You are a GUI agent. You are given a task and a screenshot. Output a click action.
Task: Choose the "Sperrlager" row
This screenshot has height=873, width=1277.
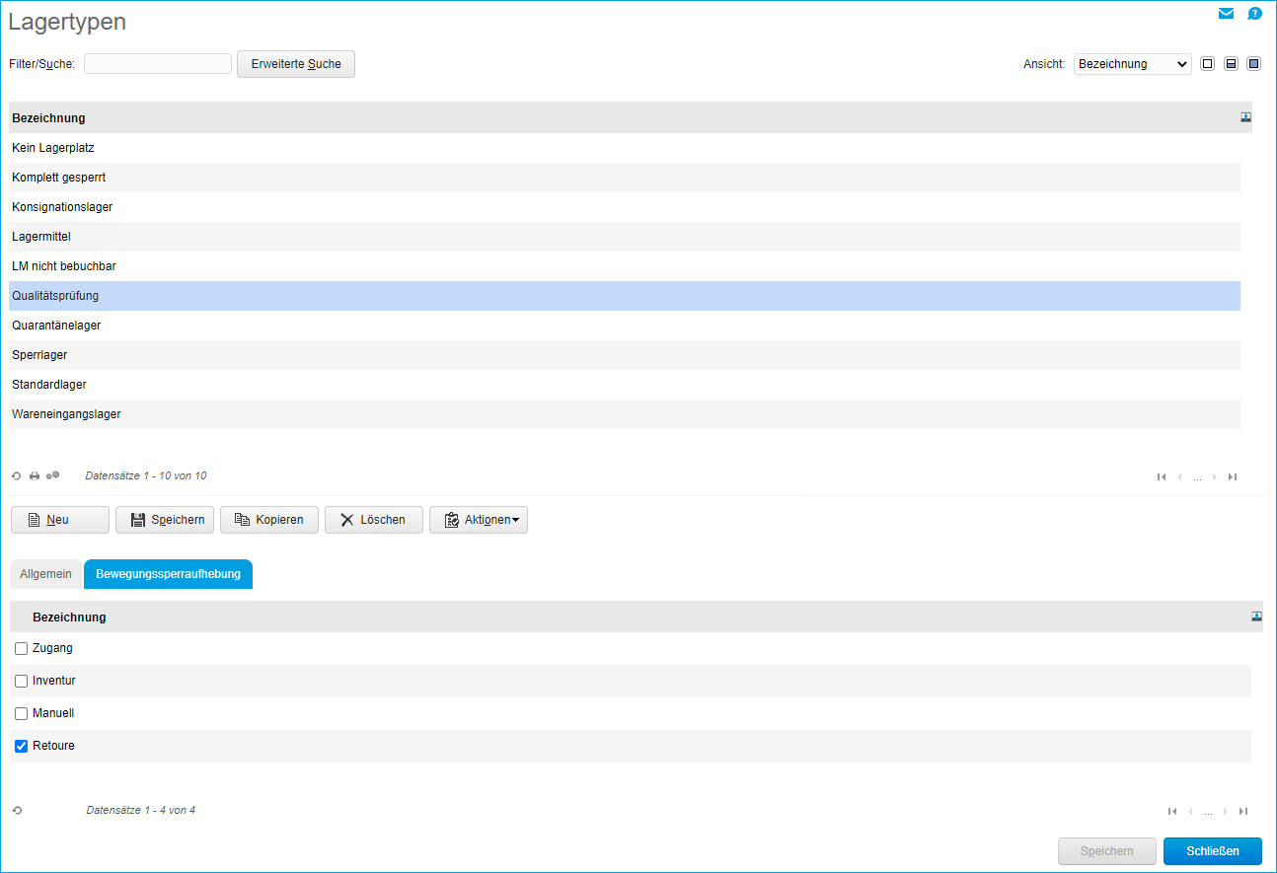tap(625, 355)
